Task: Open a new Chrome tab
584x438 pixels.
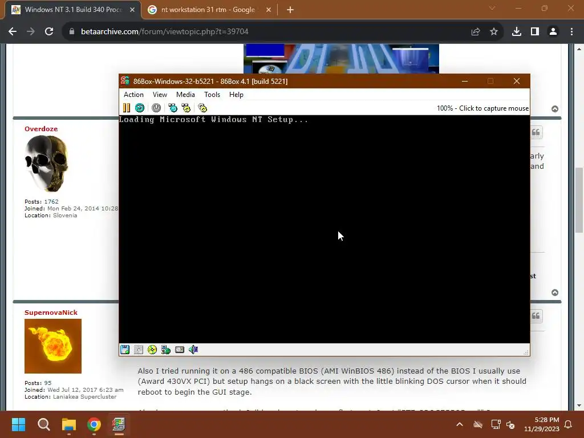Action: tap(290, 10)
